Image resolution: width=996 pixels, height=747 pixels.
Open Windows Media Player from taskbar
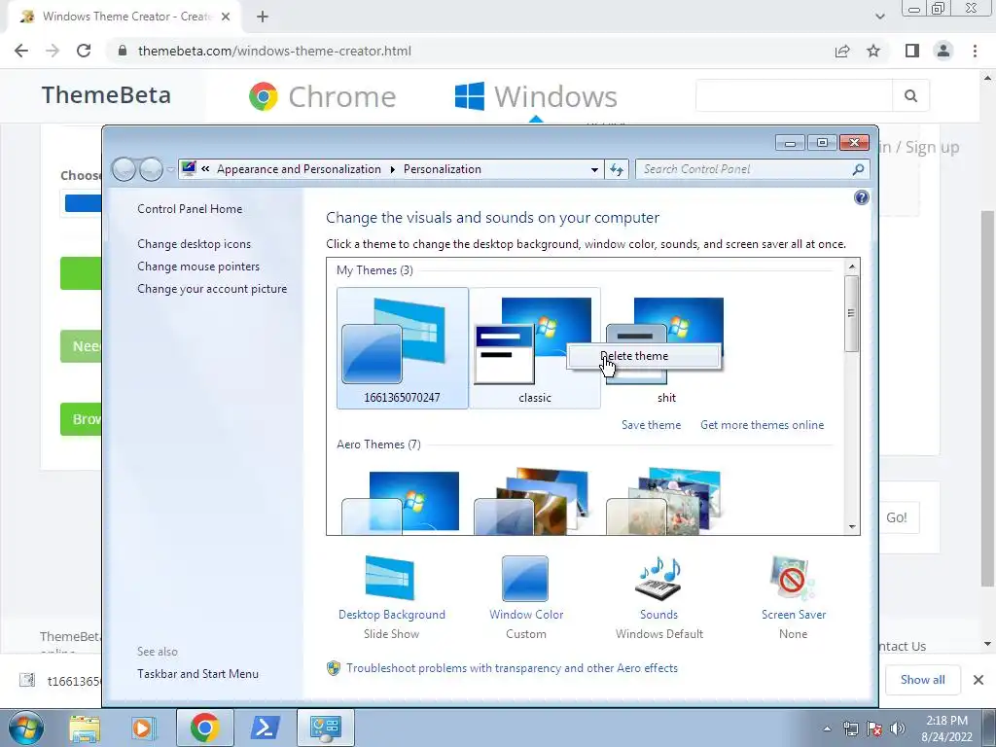point(144,728)
